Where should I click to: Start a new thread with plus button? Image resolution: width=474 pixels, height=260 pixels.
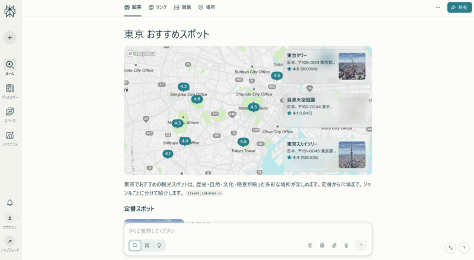9,38
